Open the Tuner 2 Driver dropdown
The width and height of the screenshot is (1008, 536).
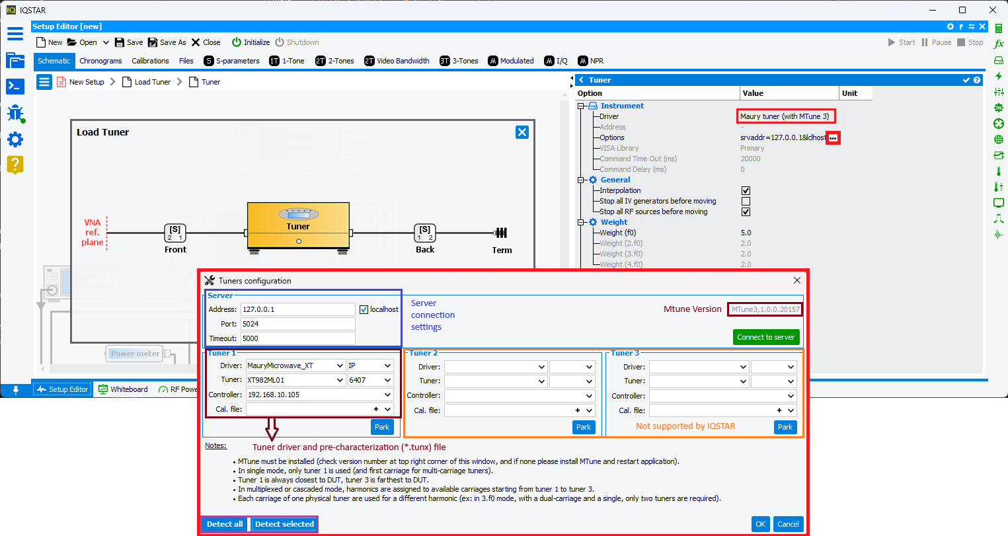[496, 367]
